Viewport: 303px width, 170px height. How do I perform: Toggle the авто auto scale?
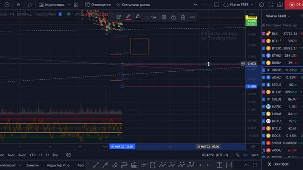255,155
